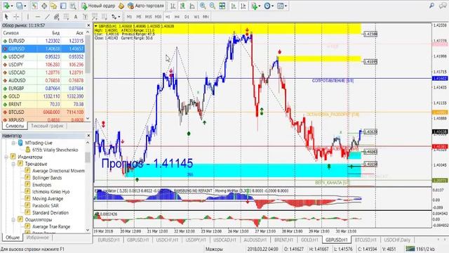
Task: Select the Fibonacci retracement tool
Action: click(x=66, y=17)
